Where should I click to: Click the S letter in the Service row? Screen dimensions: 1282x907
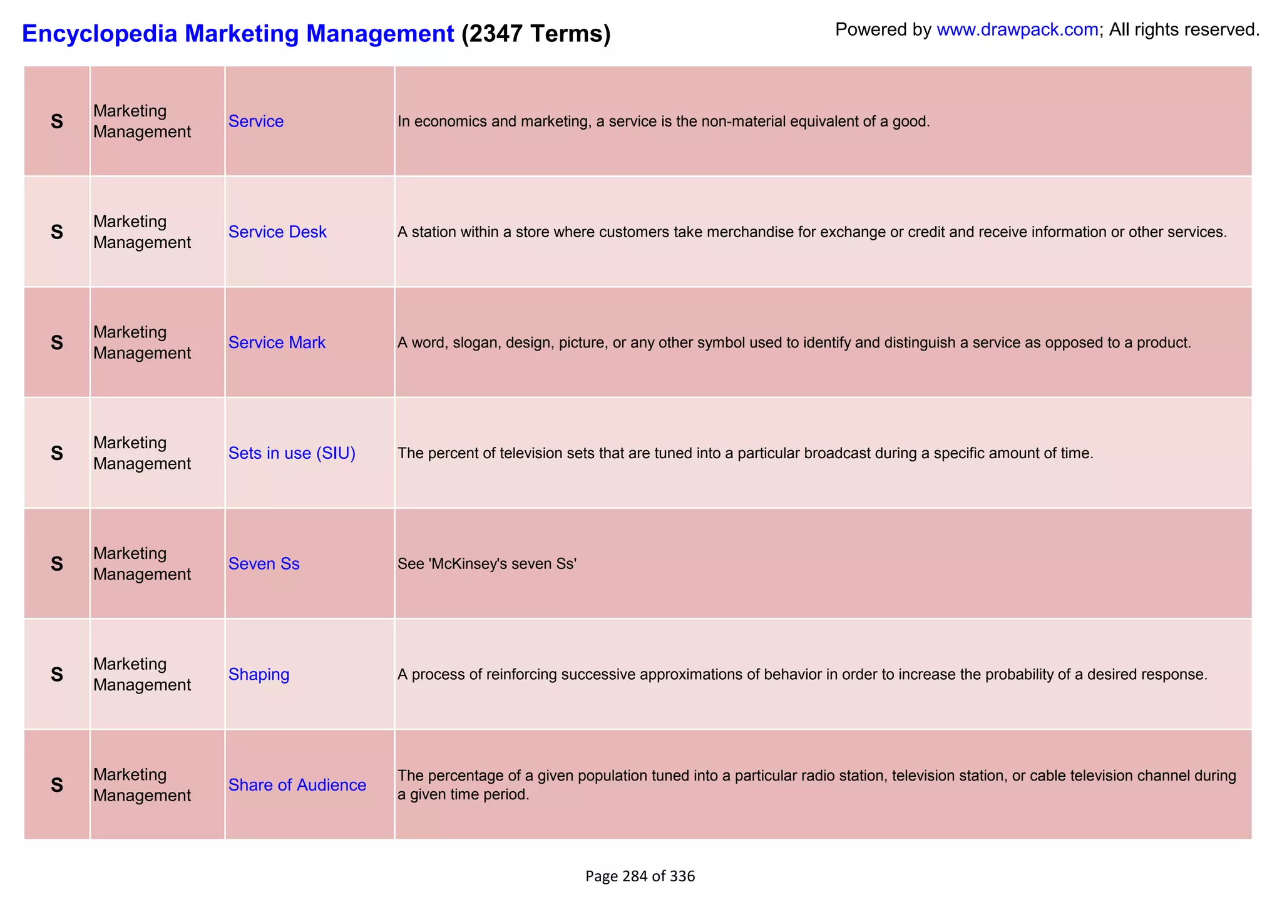(57, 121)
